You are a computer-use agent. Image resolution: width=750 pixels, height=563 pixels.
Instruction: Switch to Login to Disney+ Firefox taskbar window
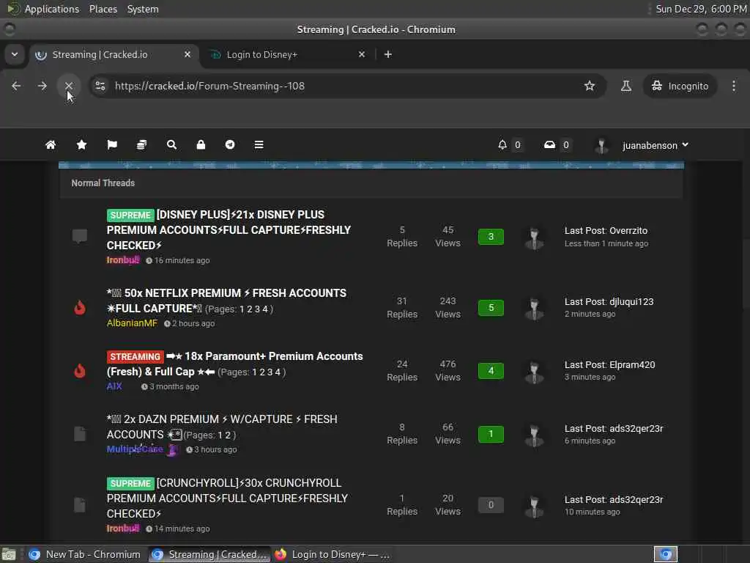(333, 554)
